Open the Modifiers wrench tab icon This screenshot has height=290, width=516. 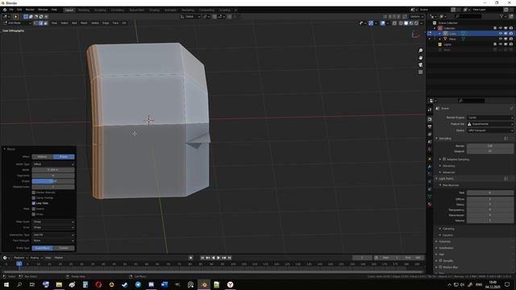[x=430, y=167]
